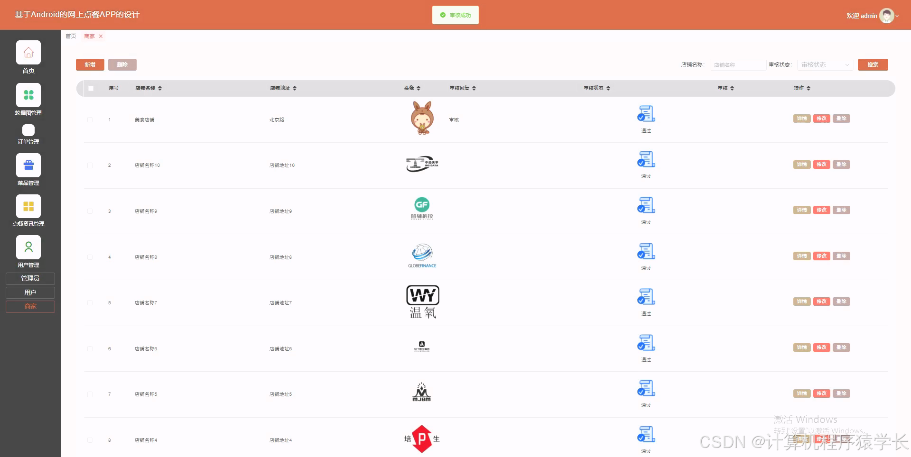This screenshot has height=457, width=911.
Task: Click audit icon for 店铺名称9 row
Action: click(x=646, y=205)
